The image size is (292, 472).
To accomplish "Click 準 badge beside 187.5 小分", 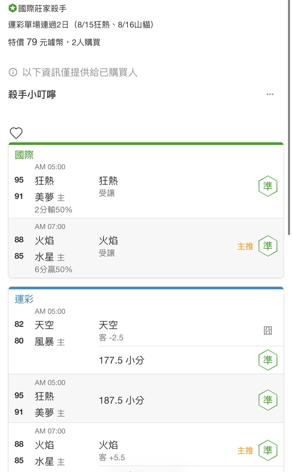I will 268,400.
